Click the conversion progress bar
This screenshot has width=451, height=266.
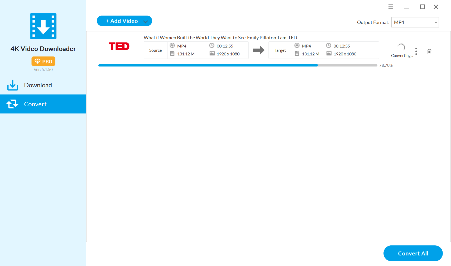tap(237, 65)
